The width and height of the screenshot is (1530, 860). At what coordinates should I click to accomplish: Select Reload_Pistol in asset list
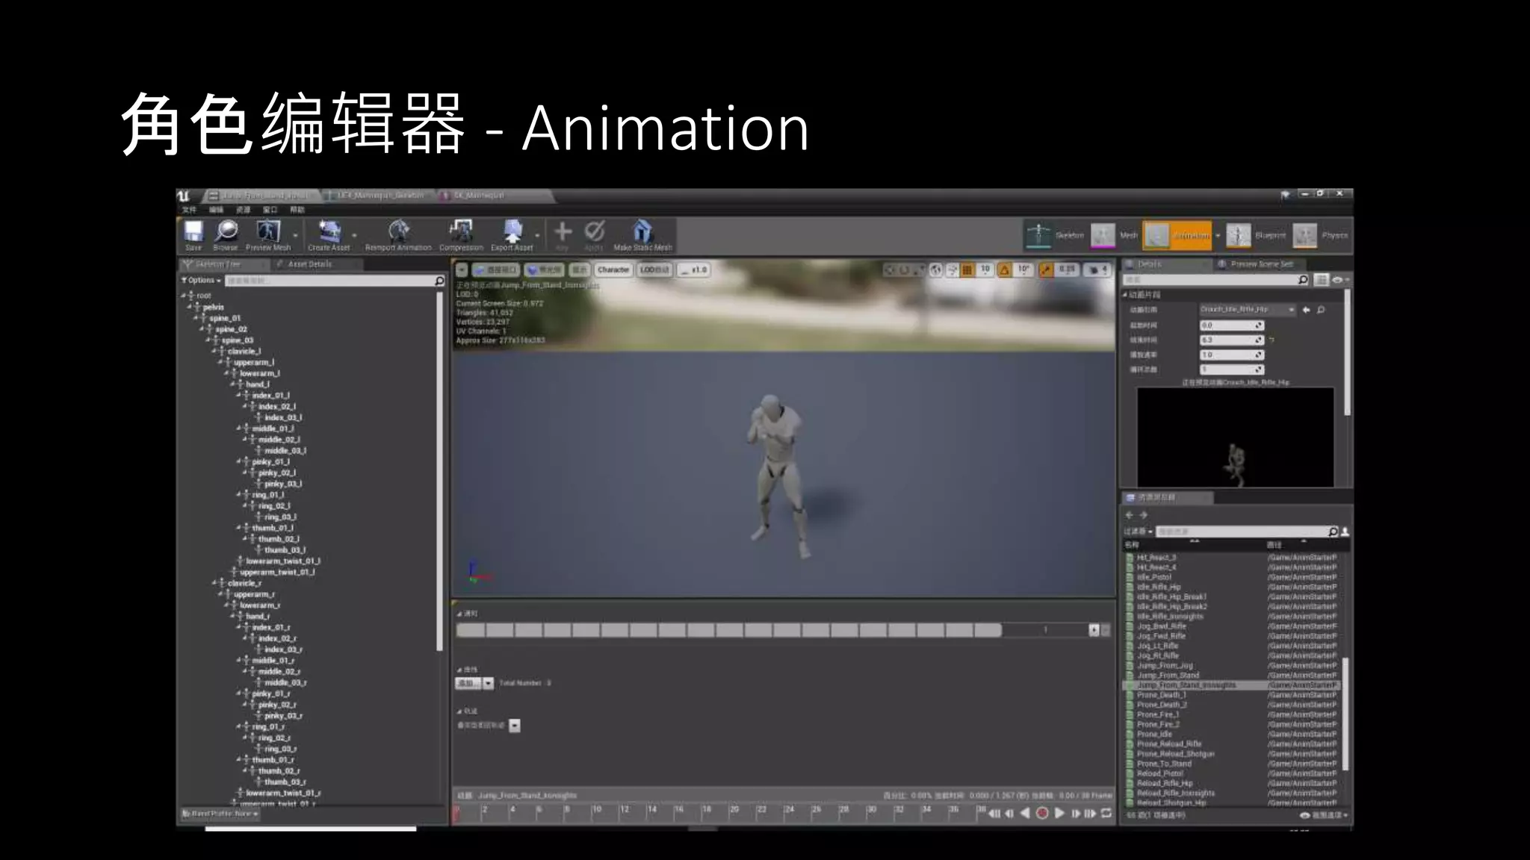(x=1160, y=773)
